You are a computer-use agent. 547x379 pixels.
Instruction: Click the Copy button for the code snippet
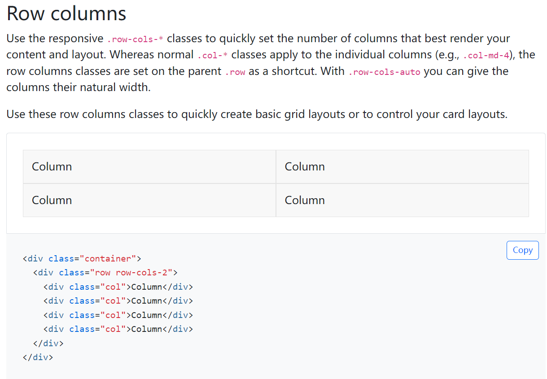522,250
